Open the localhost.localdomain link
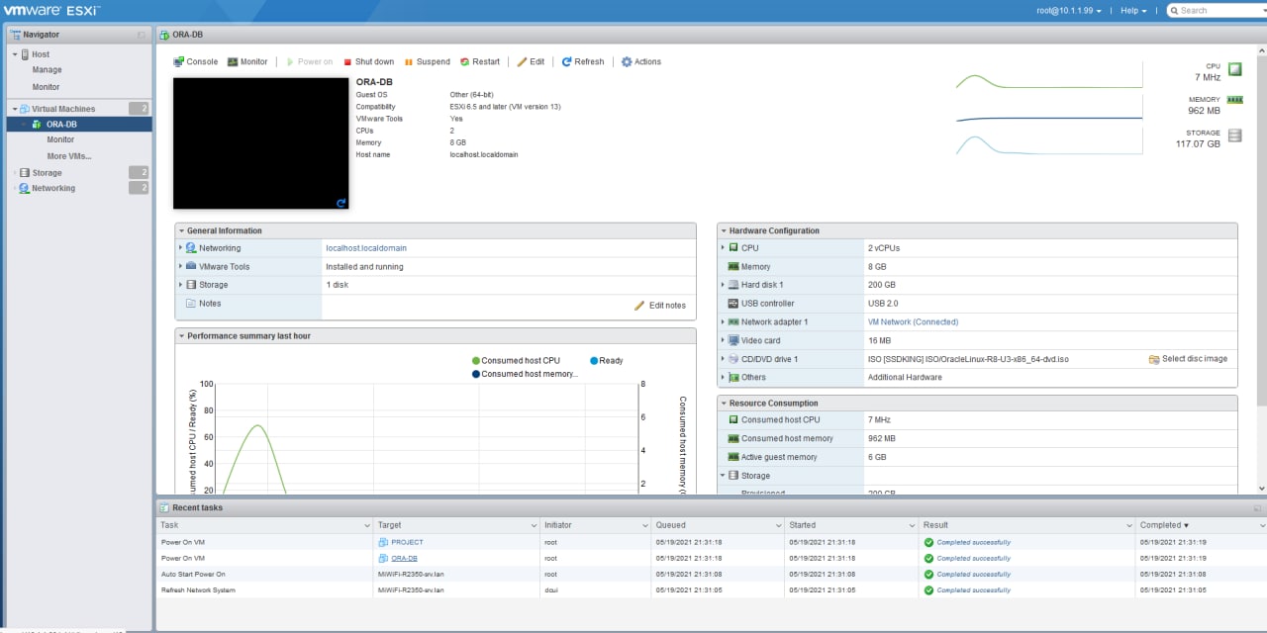This screenshot has height=633, width=1267. click(366, 248)
